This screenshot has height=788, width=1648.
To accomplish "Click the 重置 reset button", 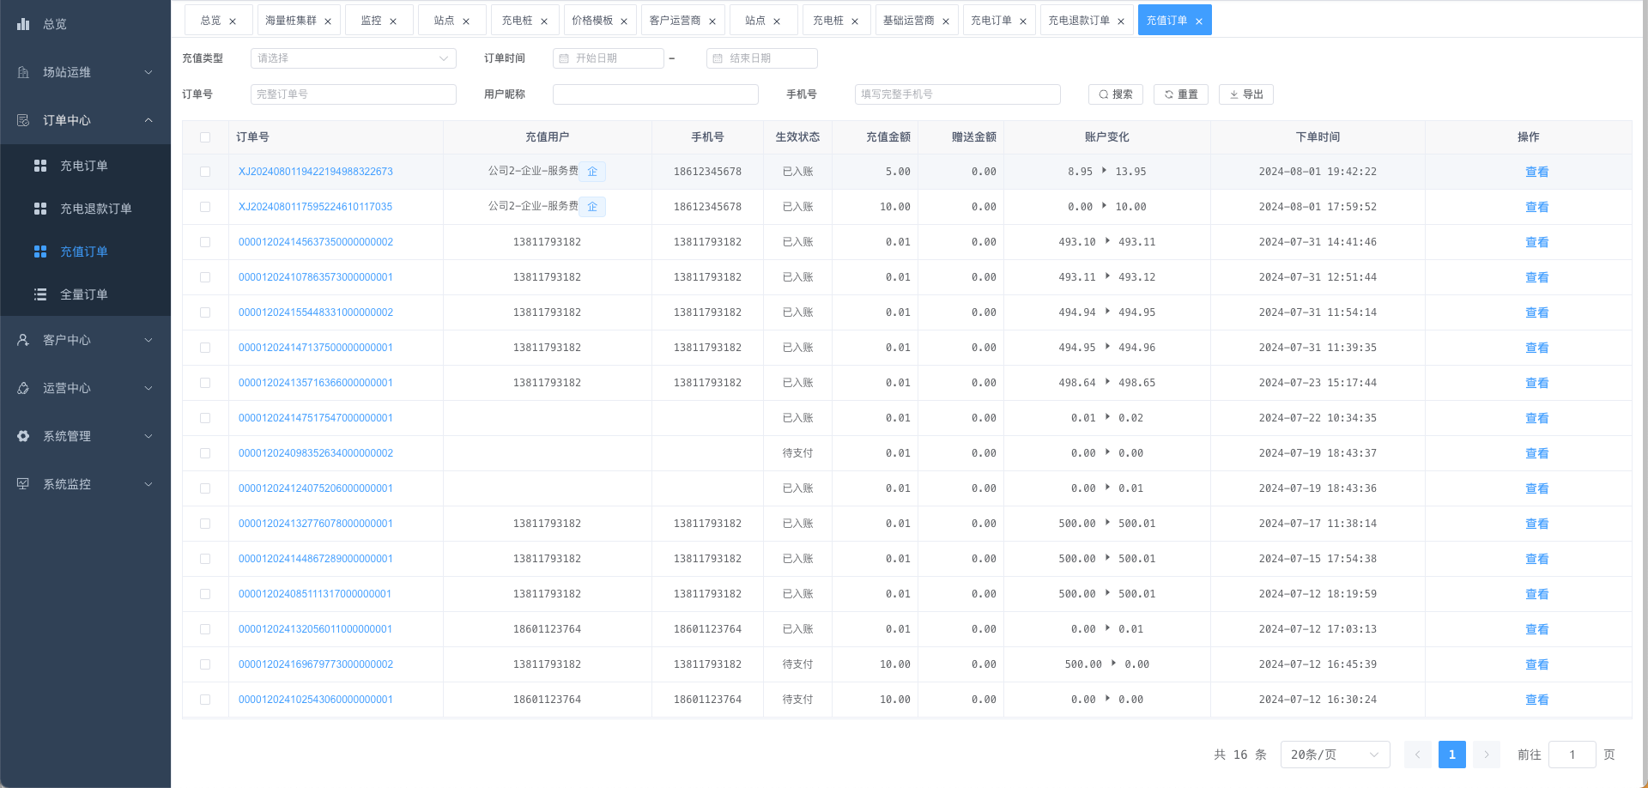I will (x=1181, y=94).
